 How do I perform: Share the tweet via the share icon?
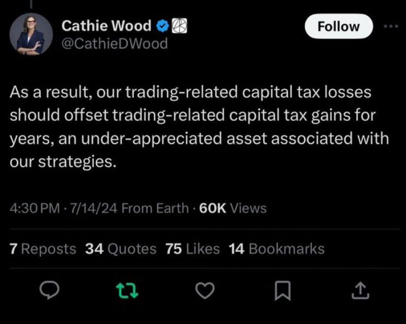(x=360, y=291)
